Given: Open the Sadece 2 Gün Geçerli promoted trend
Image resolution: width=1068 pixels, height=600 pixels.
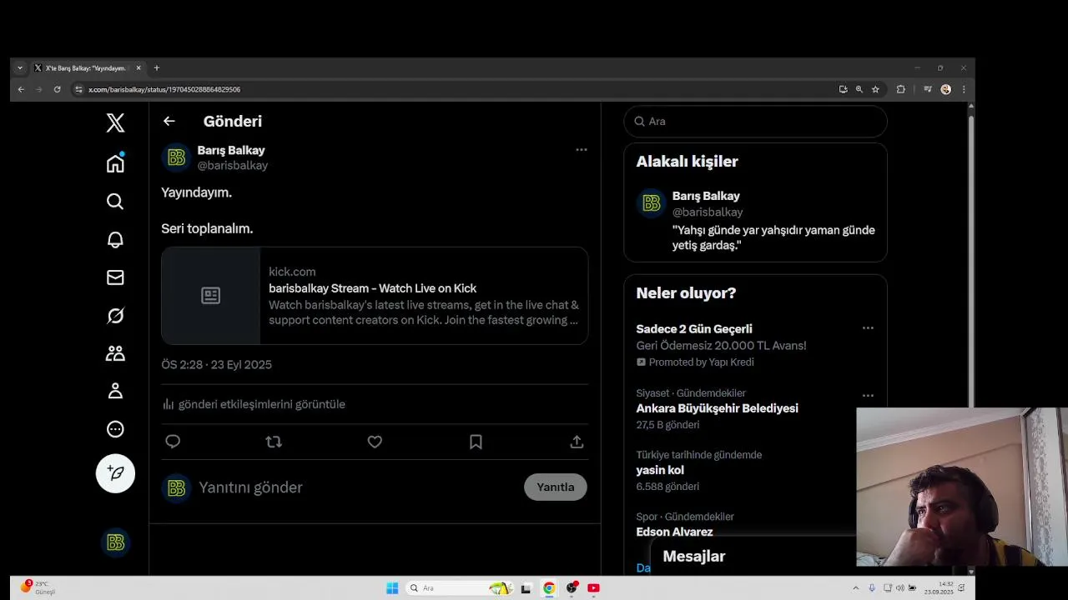Looking at the screenshot, I should pyautogui.click(x=694, y=329).
